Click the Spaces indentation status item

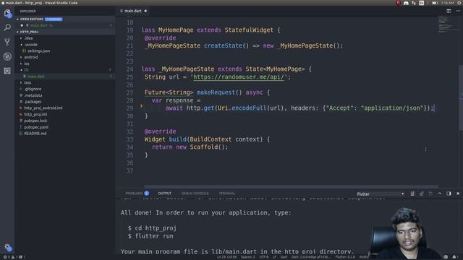247,257
